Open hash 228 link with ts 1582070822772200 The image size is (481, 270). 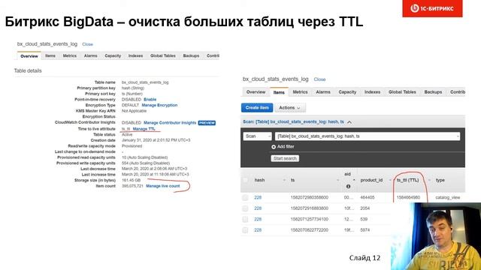[258, 230]
